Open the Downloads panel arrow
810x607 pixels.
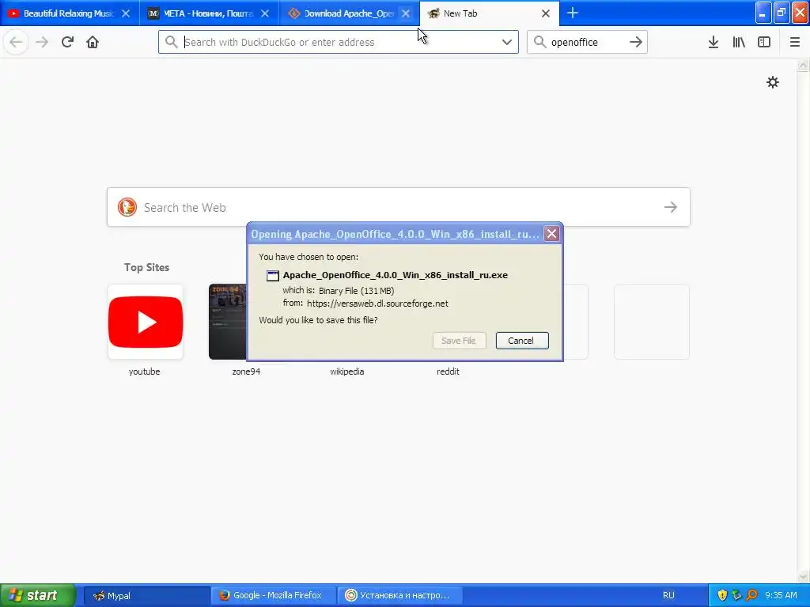(713, 42)
